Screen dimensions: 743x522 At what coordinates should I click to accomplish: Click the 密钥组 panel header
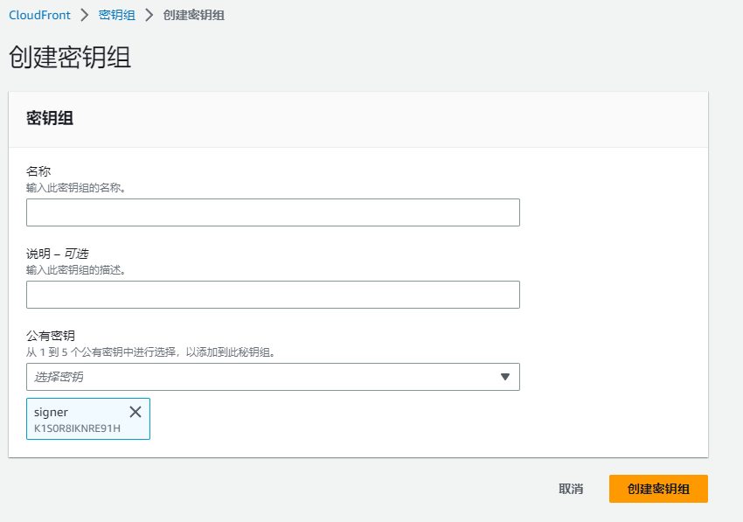point(50,119)
